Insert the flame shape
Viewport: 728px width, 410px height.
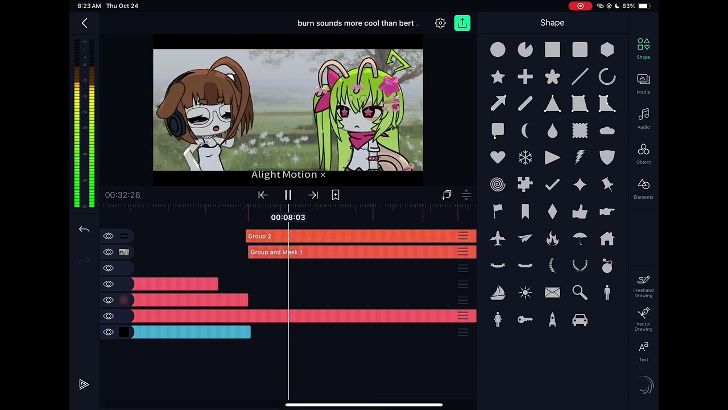point(552,239)
